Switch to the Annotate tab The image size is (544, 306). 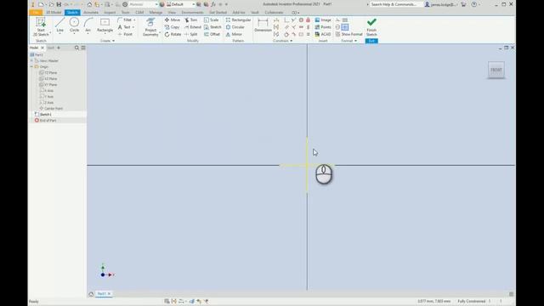tap(91, 13)
